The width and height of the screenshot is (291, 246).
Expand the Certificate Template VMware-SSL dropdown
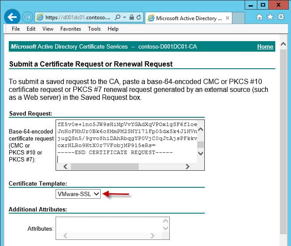click(x=78, y=194)
